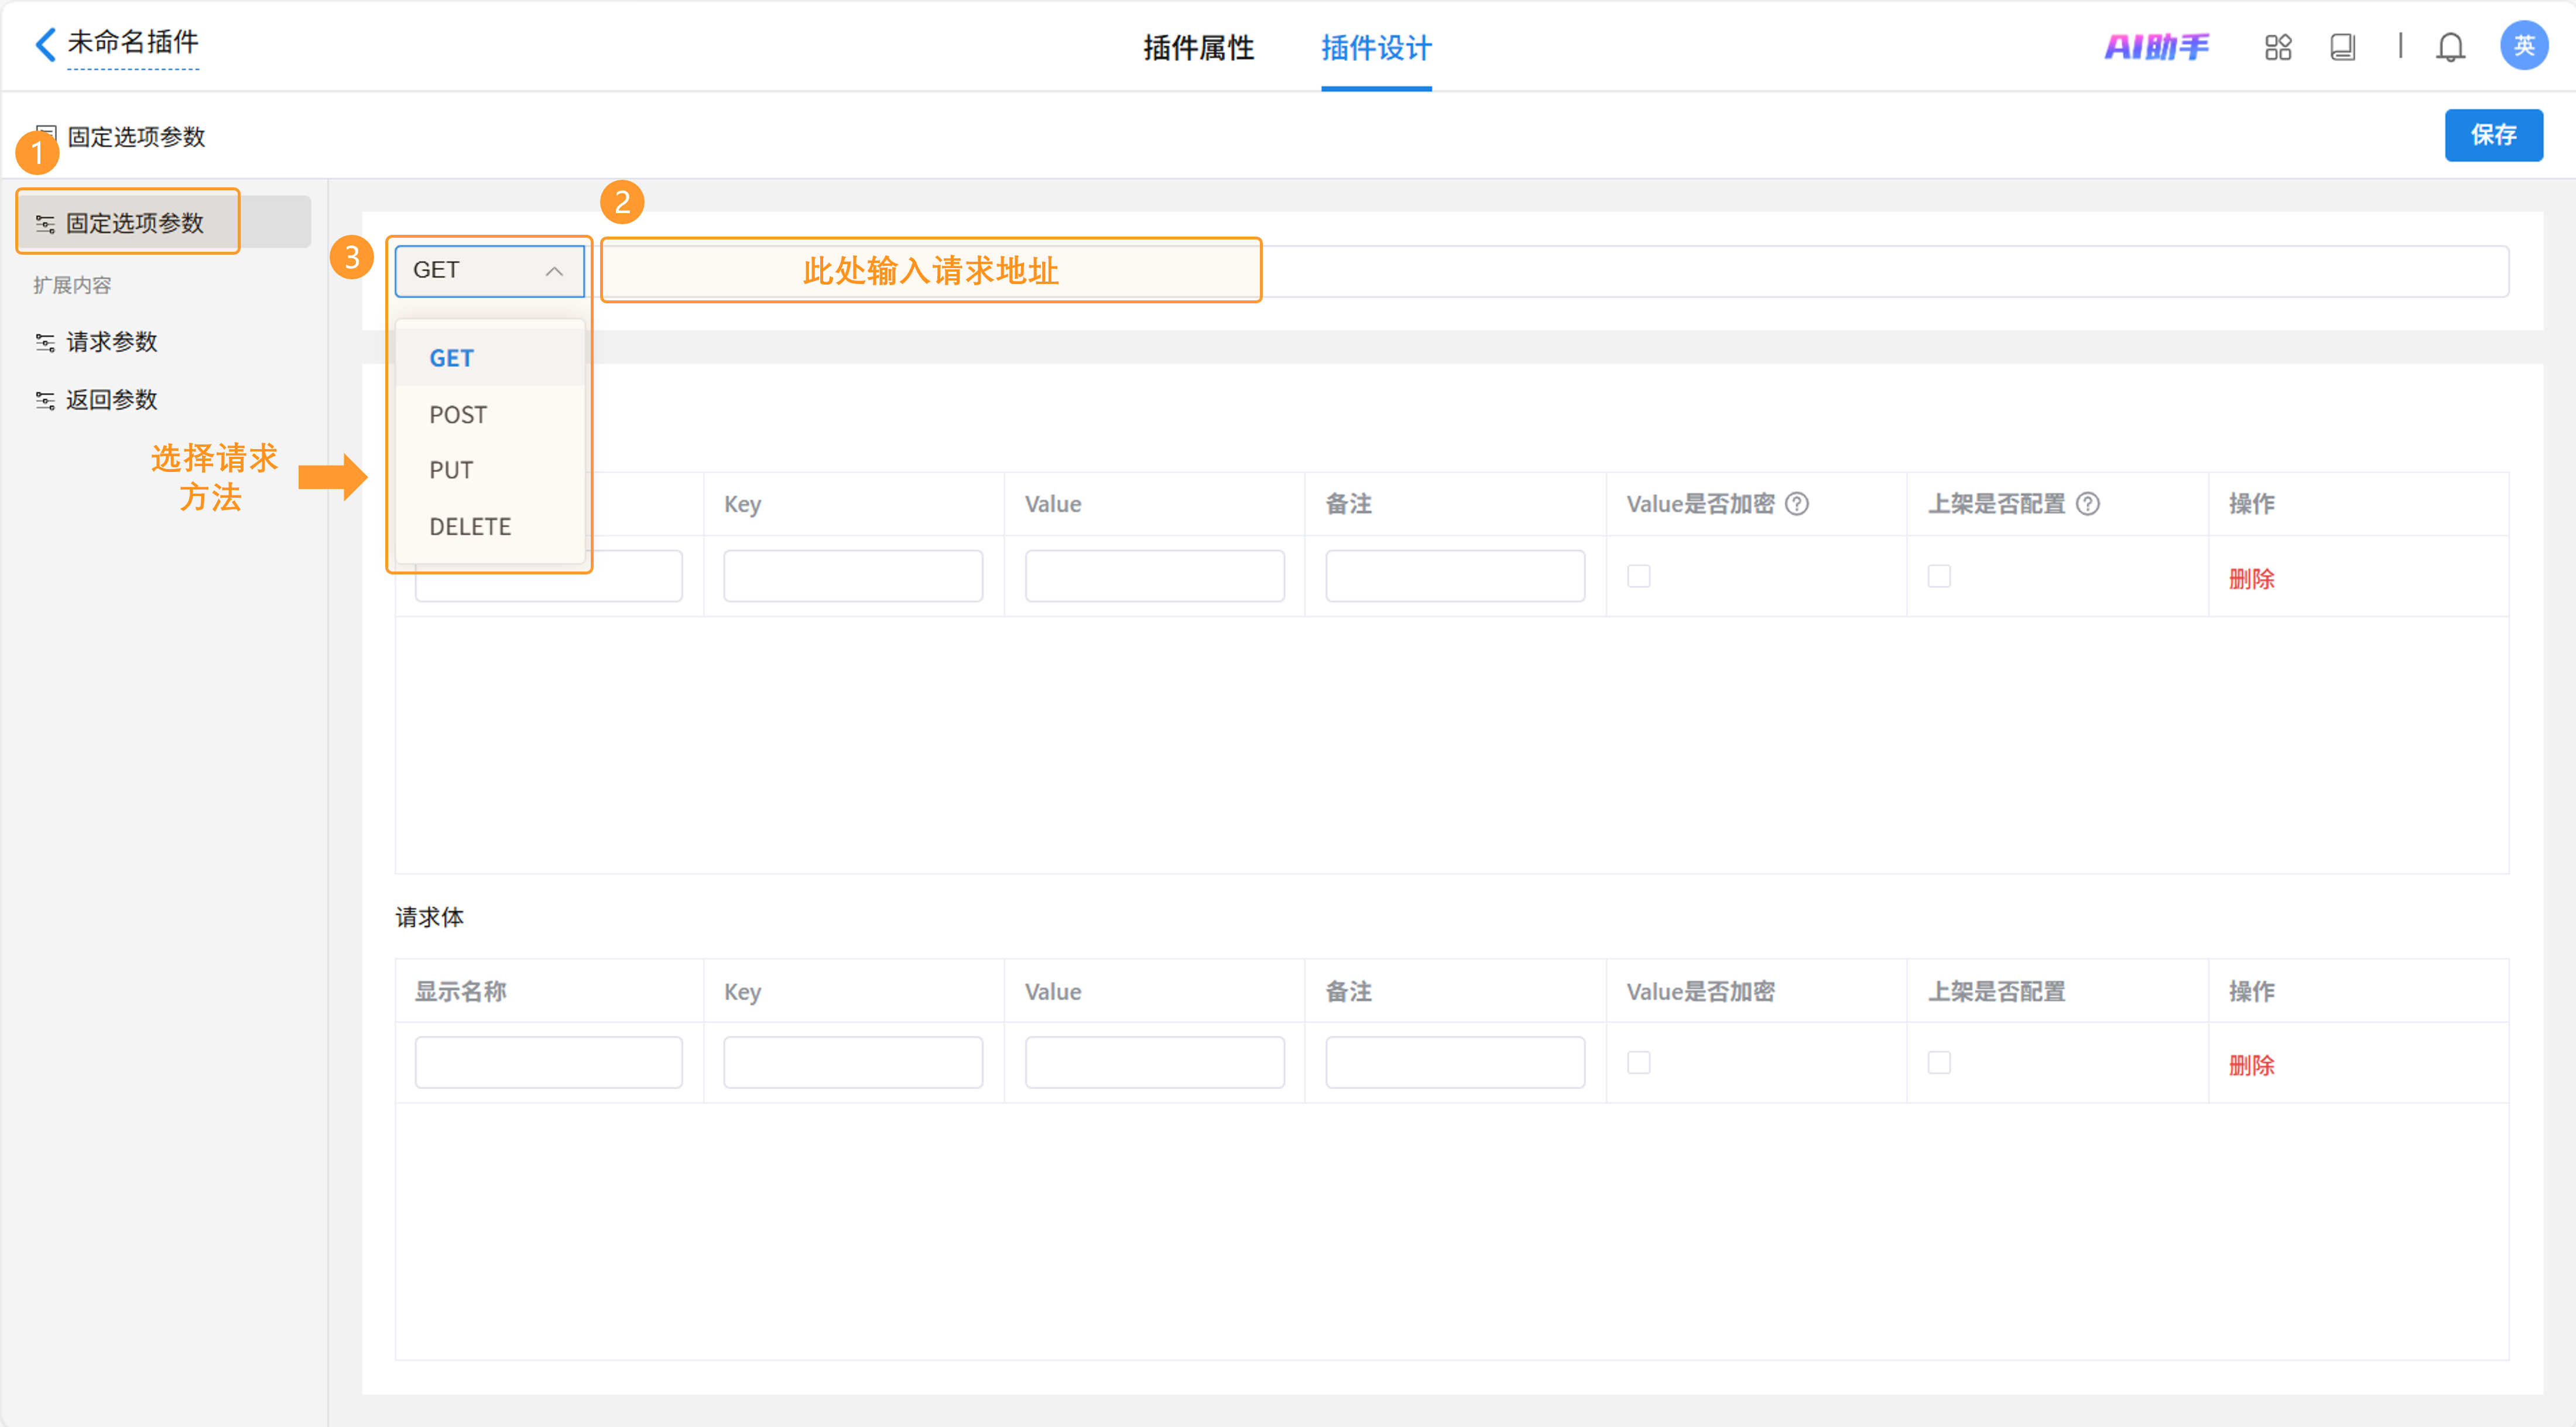This screenshot has height=1427, width=2576.
Task: Open 请求参数 in the left sidebar
Action: click(112, 342)
